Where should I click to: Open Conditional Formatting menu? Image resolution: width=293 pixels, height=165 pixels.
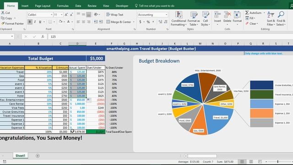tap(179, 18)
